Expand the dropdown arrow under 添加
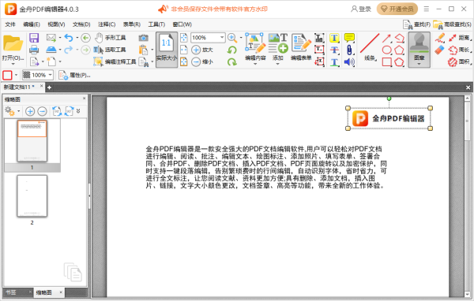Image resolution: width=474 pixels, height=301 pixels. point(277,64)
